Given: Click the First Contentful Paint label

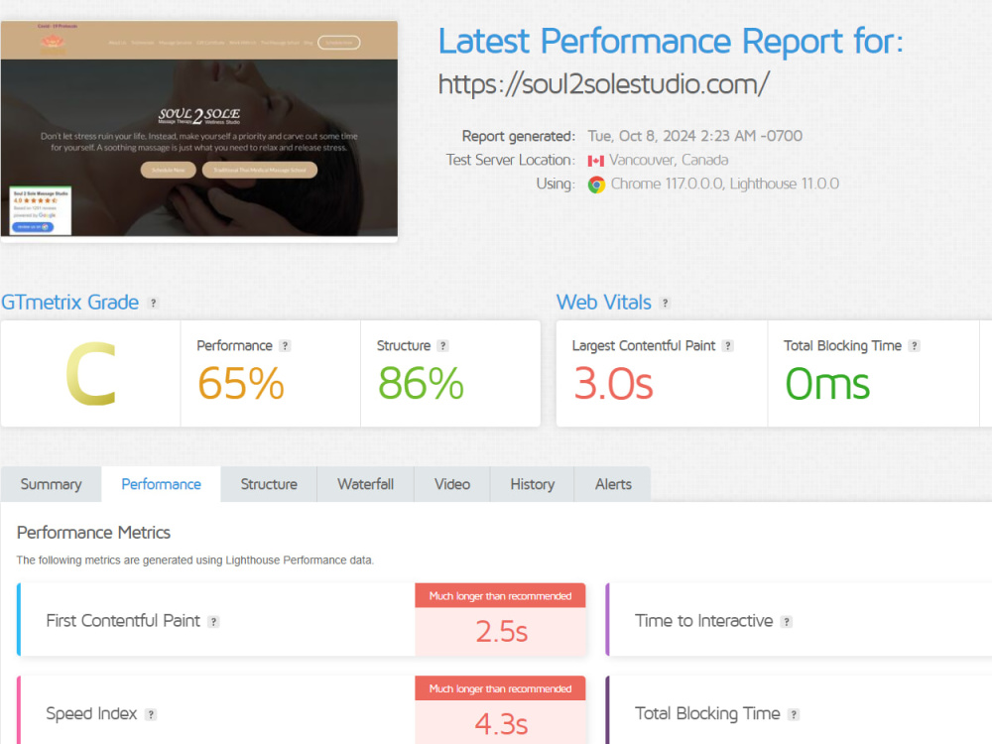Looking at the screenshot, I should pyautogui.click(x=123, y=621).
